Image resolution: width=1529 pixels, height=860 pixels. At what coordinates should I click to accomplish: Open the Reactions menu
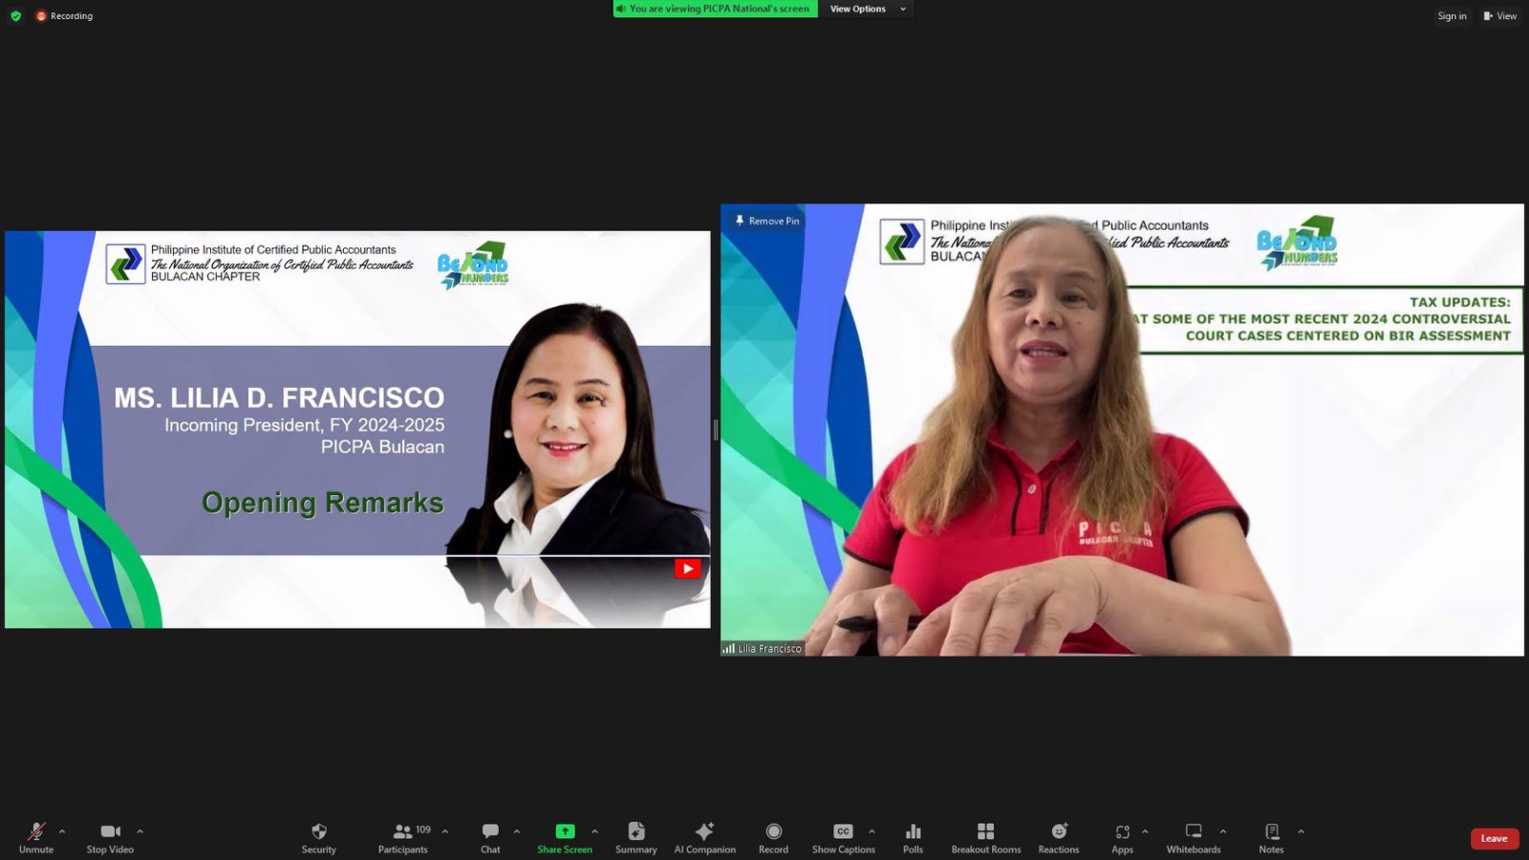pos(1059,837)
